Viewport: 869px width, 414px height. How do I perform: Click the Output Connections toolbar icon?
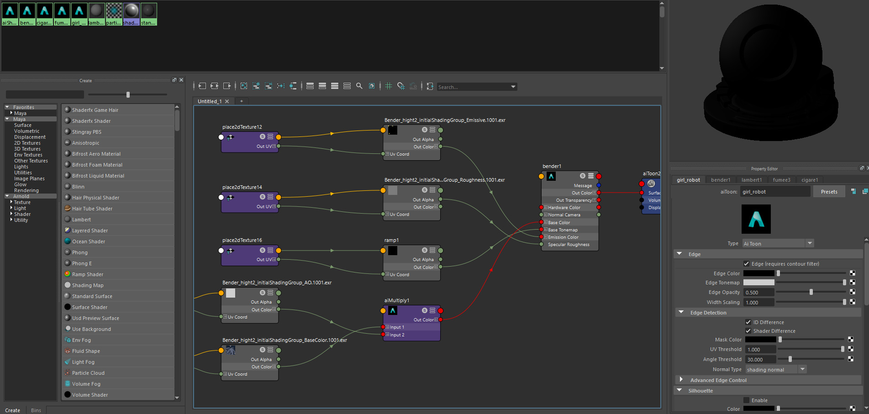tap(226, 86)
